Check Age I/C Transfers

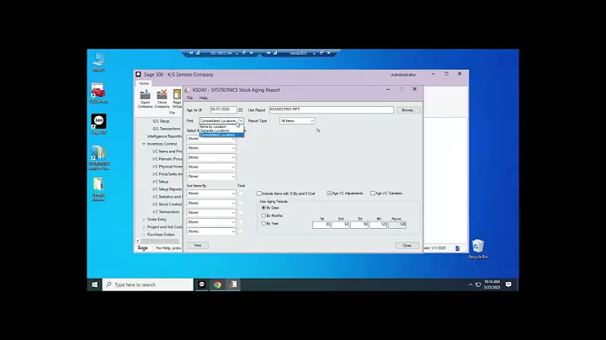click(x=373, y=194)
